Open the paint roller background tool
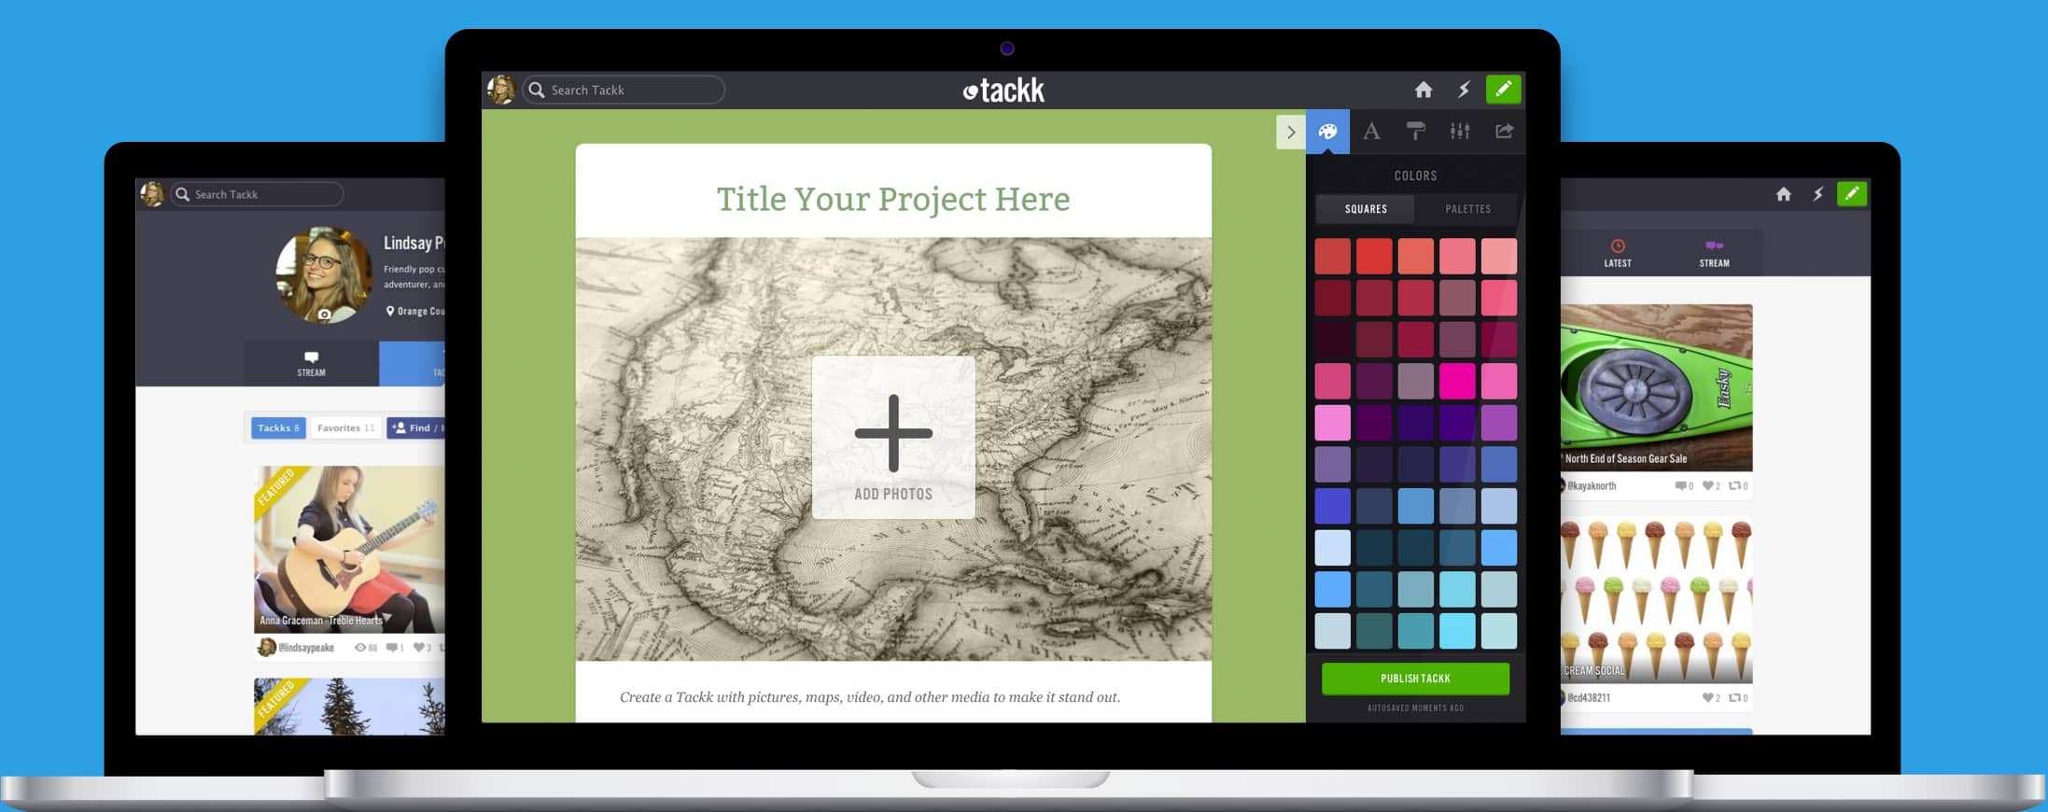 pyautogui.click(x=1415, y=132)
